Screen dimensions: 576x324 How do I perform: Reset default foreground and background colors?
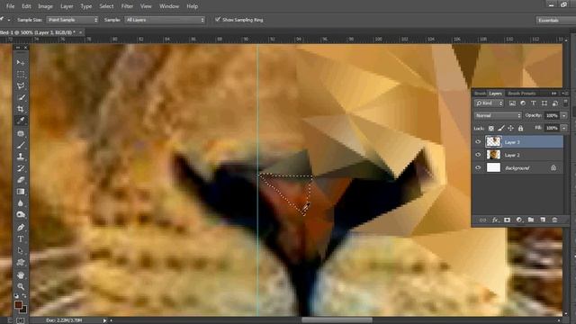16,296
